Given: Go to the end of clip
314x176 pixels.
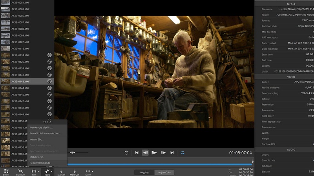Looking at the screenshot, I should click(172, 152).
